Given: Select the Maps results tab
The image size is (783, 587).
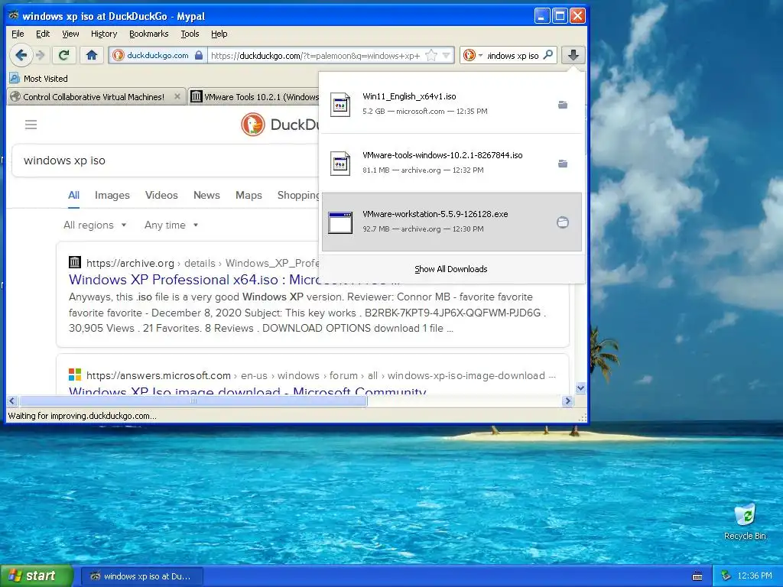Looking at the screenshot, I should (249, 195).
